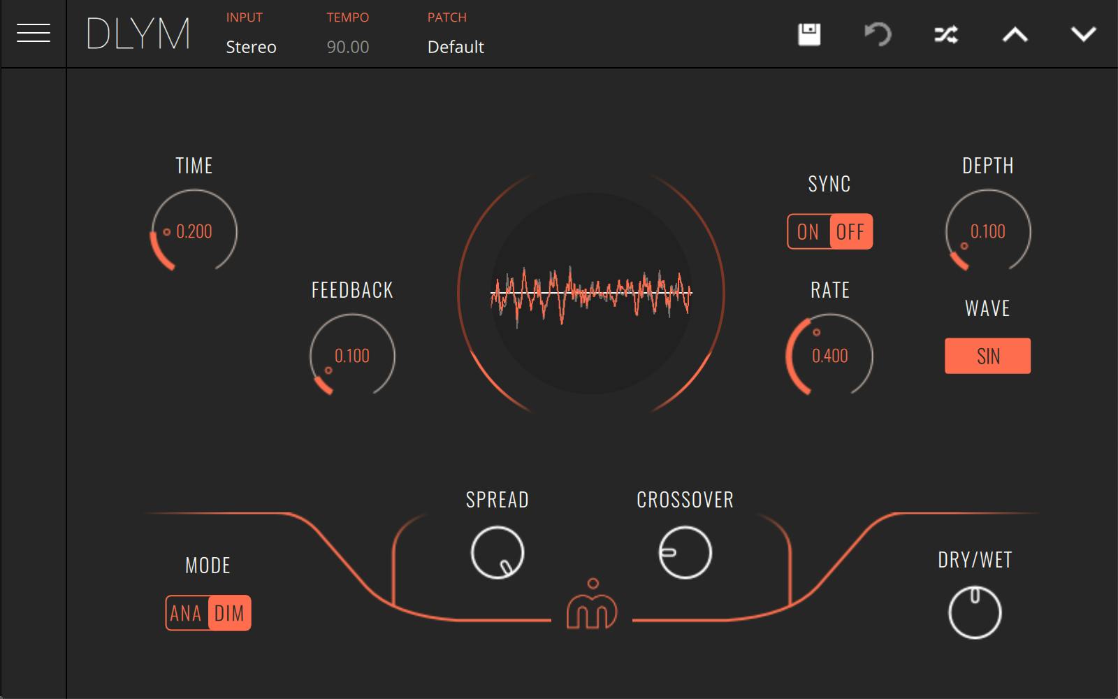1118x699 pixels.
Task: Open the INPUT selector showing Stereo
Action: pos(249,47)
